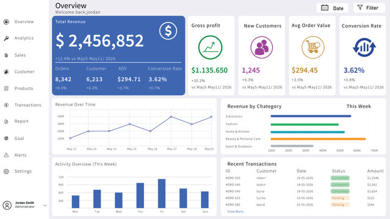Select the Sport & Outdoors gray bar
This screenshot has width=390, height=219.
pos(292,146)
